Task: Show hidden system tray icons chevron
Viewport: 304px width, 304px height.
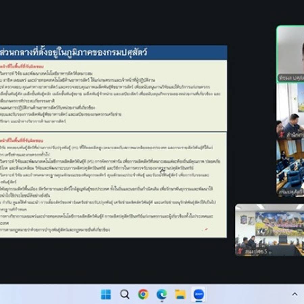Action: 295,294
